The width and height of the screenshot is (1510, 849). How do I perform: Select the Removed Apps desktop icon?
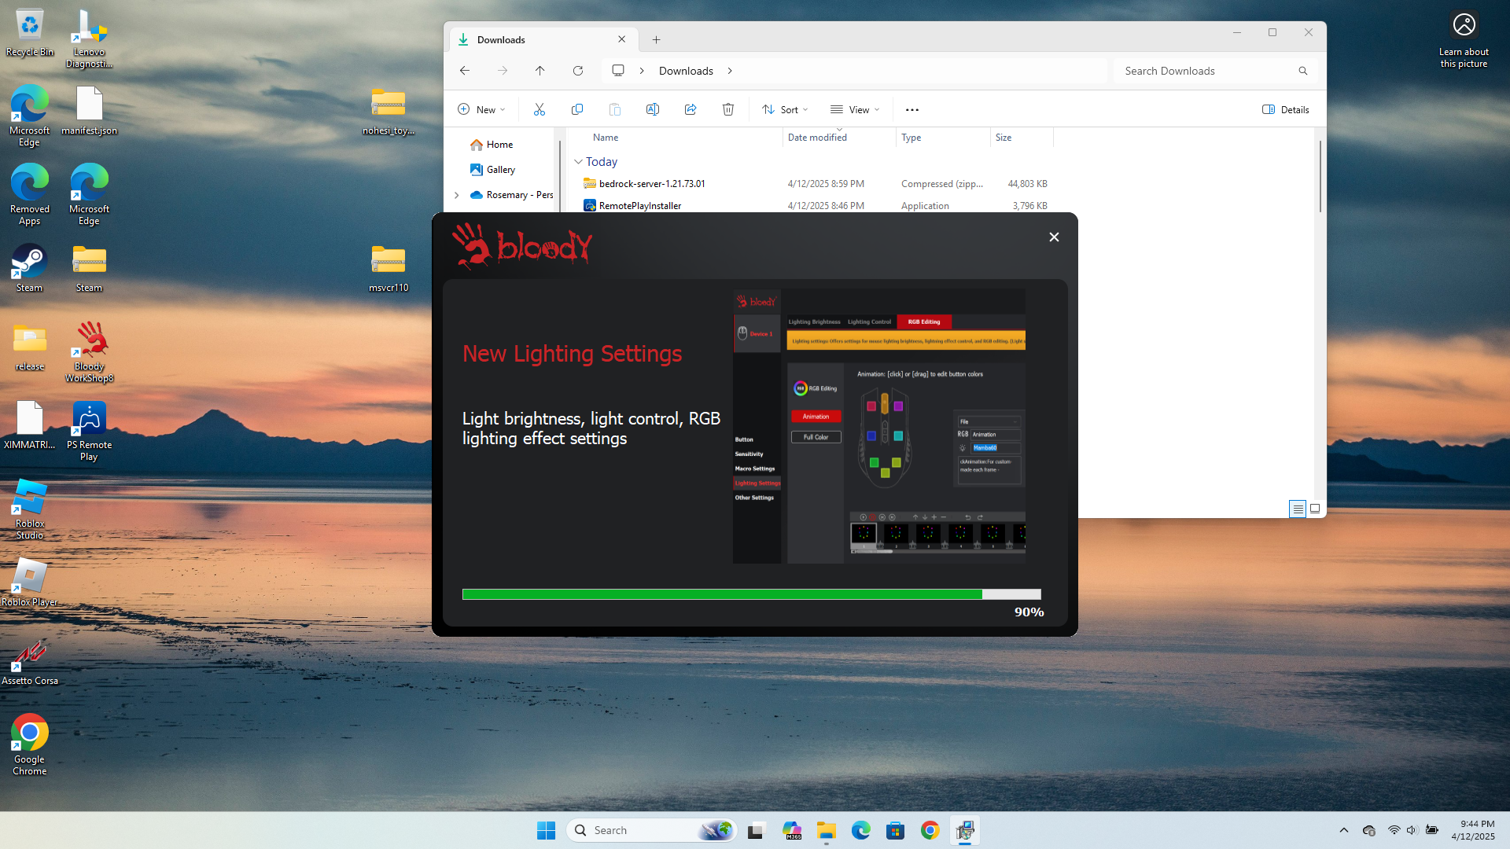click(30, 195)
